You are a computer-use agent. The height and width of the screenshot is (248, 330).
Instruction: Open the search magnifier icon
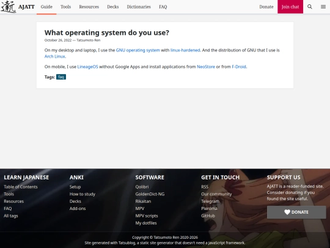310,7
